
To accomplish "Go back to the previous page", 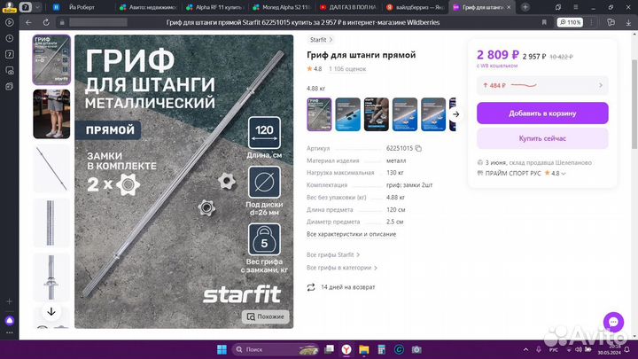I will (x=28, y=22).
